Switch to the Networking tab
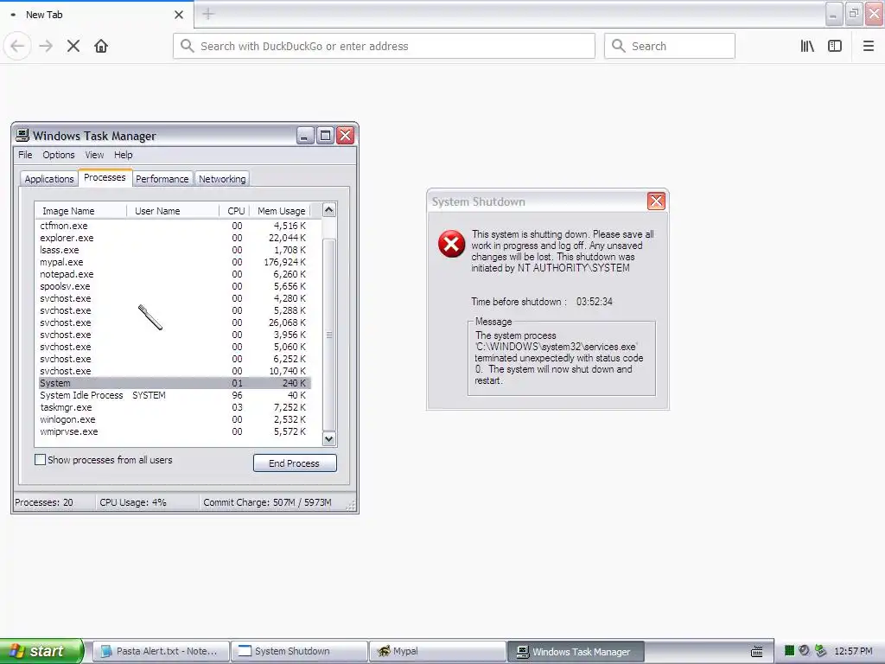The image size is (885, 664). coord(222,179)
